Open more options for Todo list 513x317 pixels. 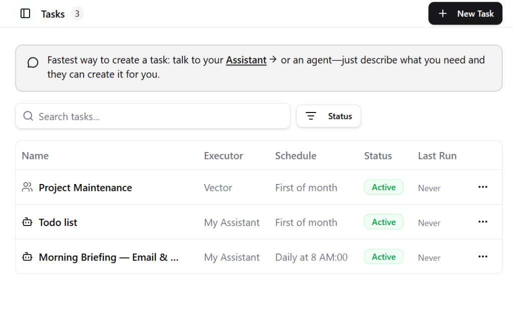482,222
